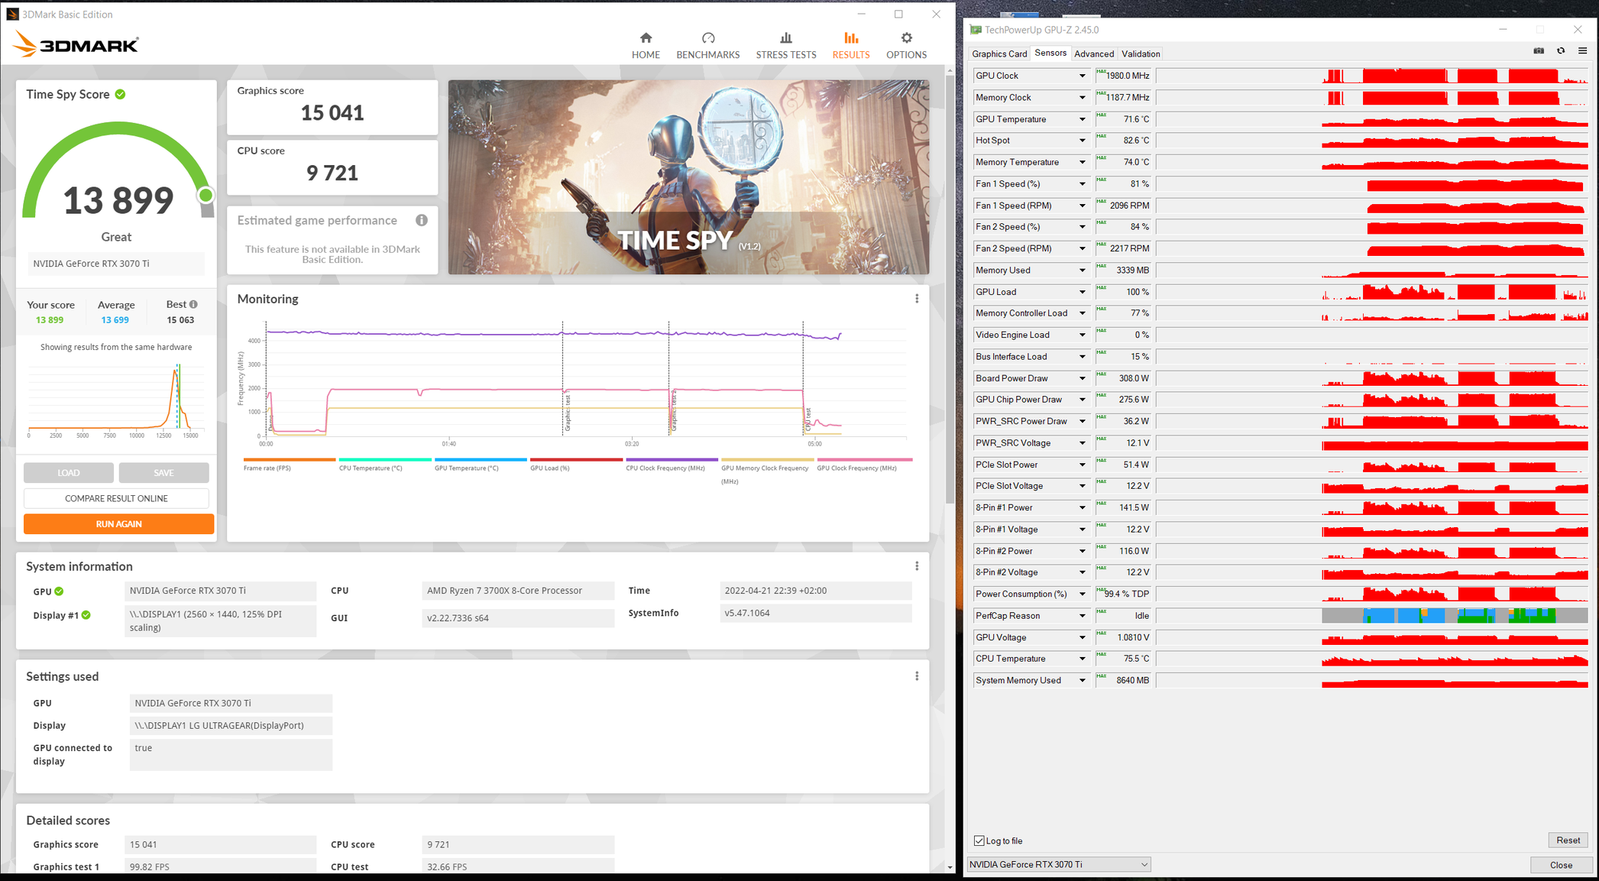Viewport: 1599px width, 881px height.
Task: Click GPU-Z refresh sensors icon
Action: pos(1561,51)
